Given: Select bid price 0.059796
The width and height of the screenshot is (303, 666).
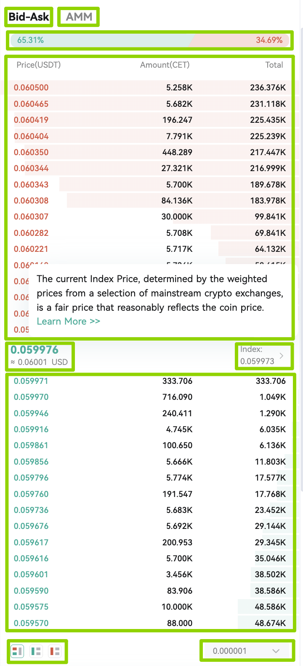Looking at the screenshot, I should click(x=31, y=478).
